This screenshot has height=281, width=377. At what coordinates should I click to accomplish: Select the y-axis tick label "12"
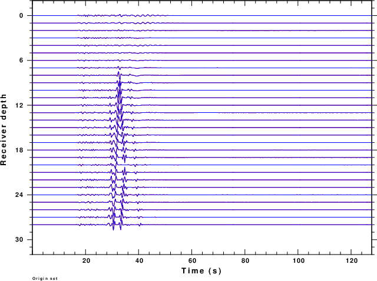click(x=19, y=105)
